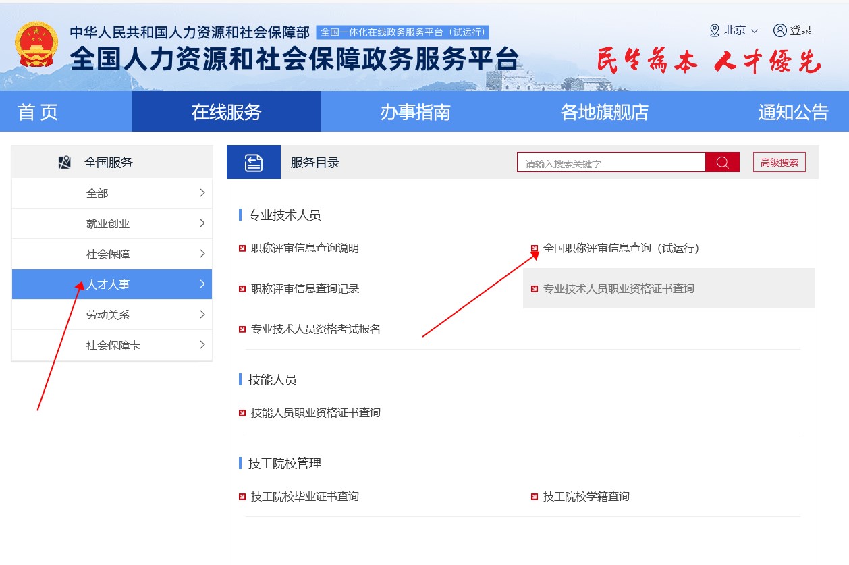Open 职称评审信息查询说明 link

coord(305,248)
